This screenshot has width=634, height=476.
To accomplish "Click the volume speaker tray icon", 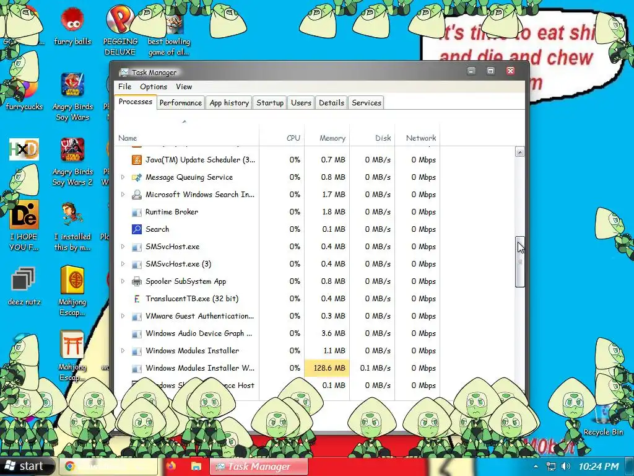I will [566, 466].
